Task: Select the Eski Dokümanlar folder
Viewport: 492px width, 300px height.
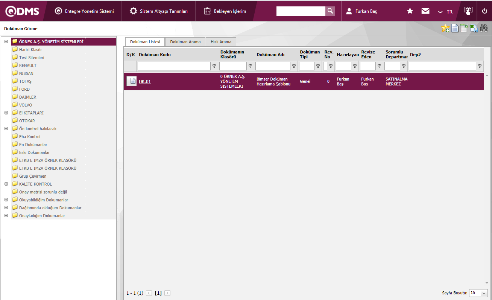Action: (x=34, y=152)
